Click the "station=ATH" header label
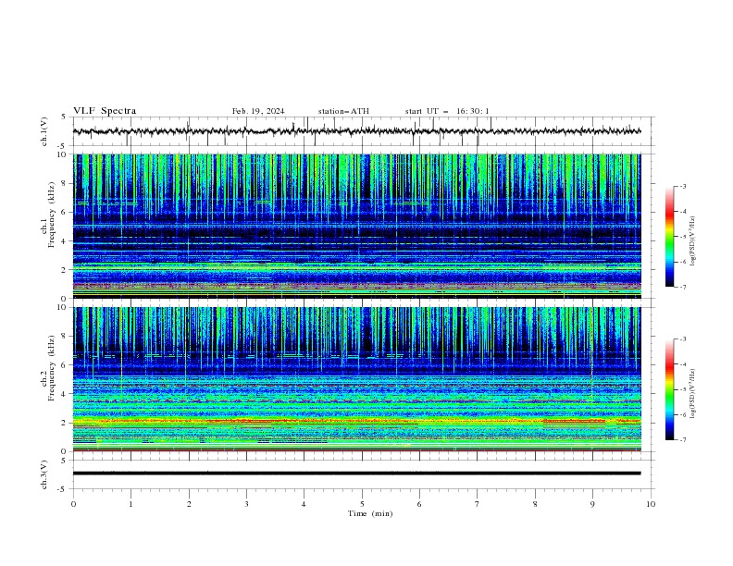733x566 pixels. pos(343,111)
